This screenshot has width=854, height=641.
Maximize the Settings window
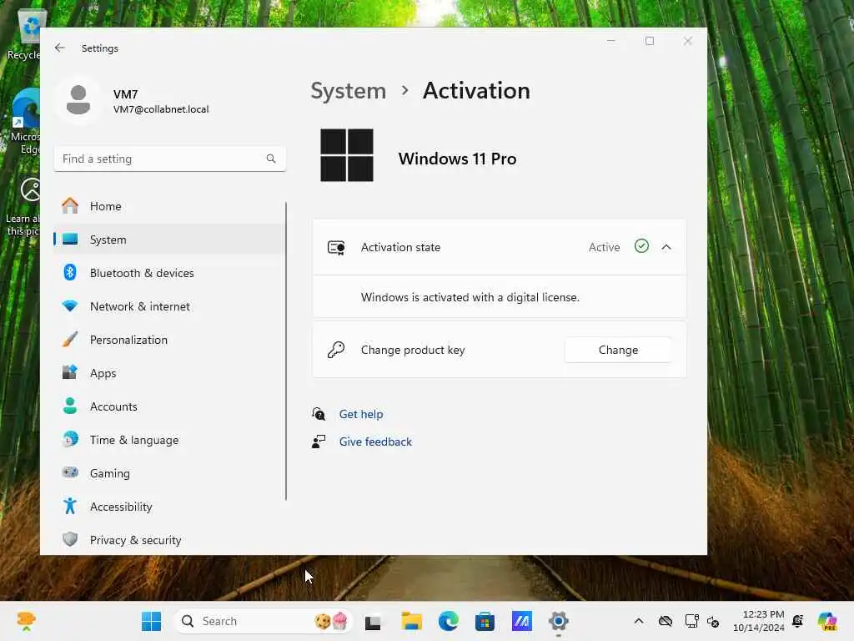point(649,41)
